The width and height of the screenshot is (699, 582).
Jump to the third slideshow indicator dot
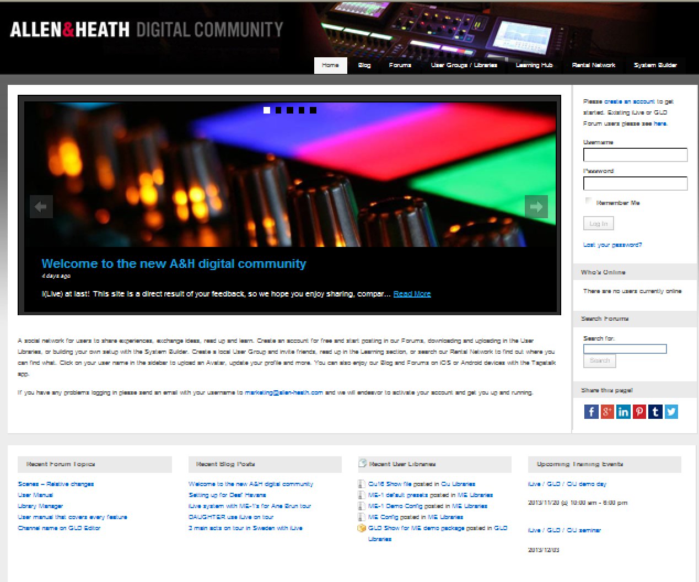point(290,110)
